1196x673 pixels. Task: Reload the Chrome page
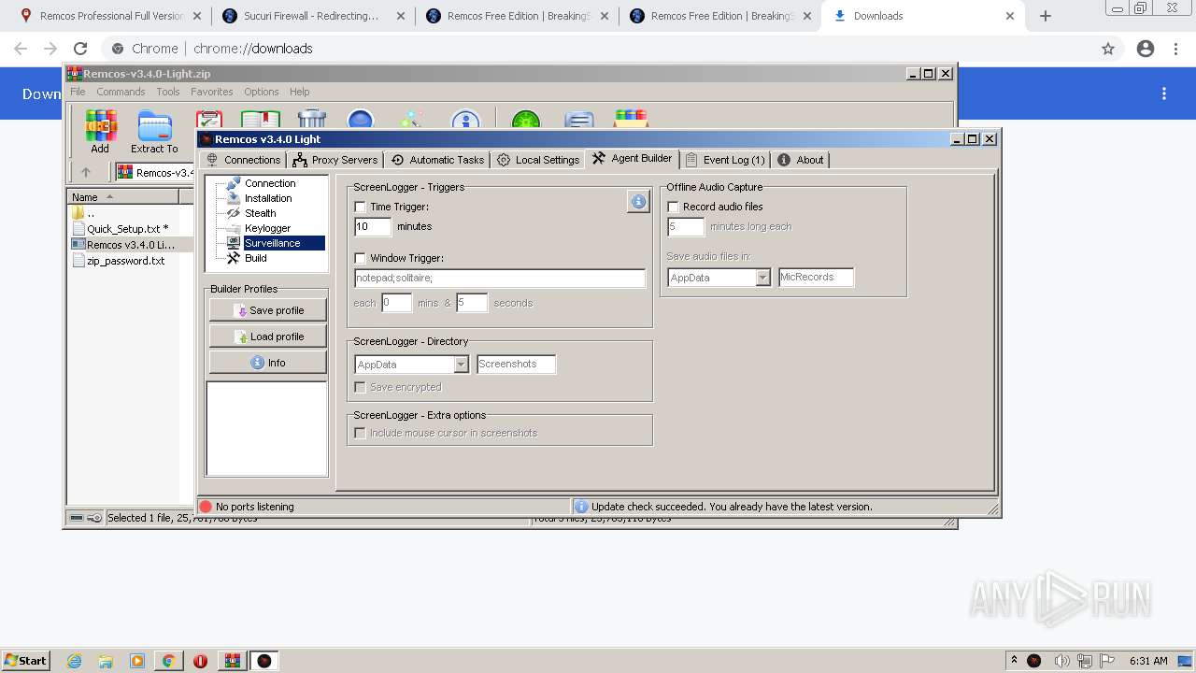[80, 49]
